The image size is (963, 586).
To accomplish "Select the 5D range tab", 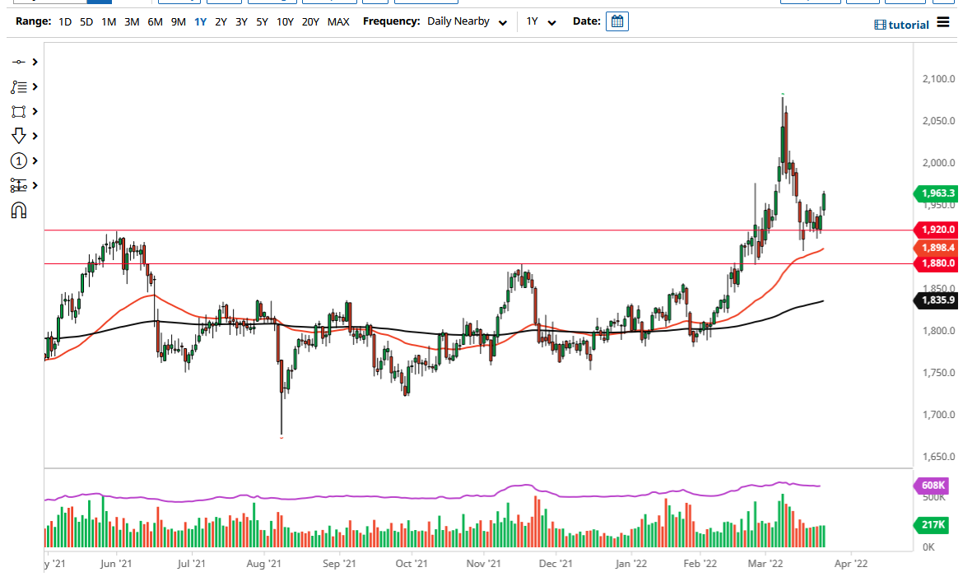I will 86,22.
